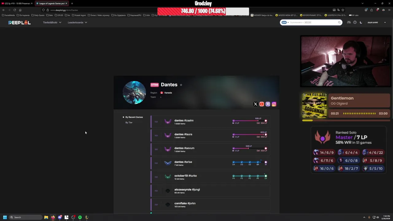Toggle dark mode moon icon

(x=361, y=22)
